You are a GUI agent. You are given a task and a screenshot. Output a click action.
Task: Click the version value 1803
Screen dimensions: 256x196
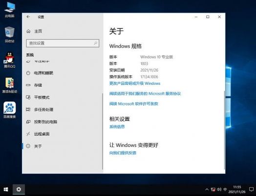(144, 64)
